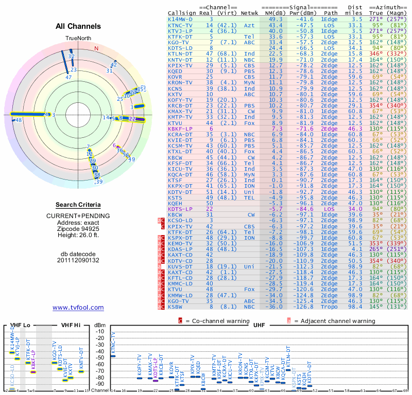Select KDAS-LP callsign in the table
Viewport: 412px width, 395px height.
pos(180,249)
